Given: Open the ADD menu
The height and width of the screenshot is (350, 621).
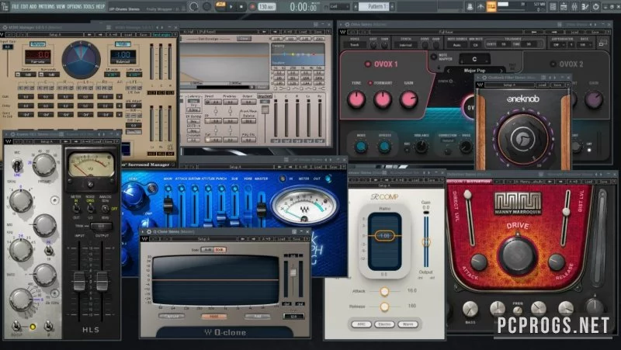Looking at the screenshot, I should (x=33, y=6).
